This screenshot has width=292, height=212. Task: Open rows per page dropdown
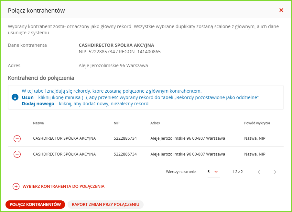(214, 172)
